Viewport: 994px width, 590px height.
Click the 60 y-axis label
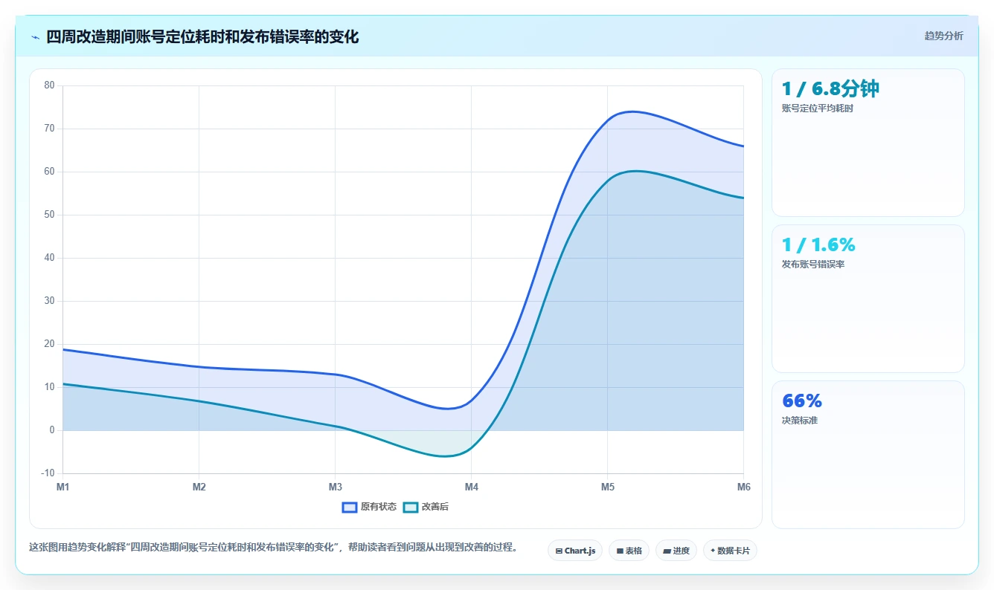(49, 172)
